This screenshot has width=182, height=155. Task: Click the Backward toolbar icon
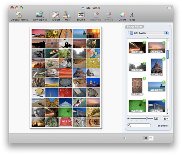coord(96,15)
